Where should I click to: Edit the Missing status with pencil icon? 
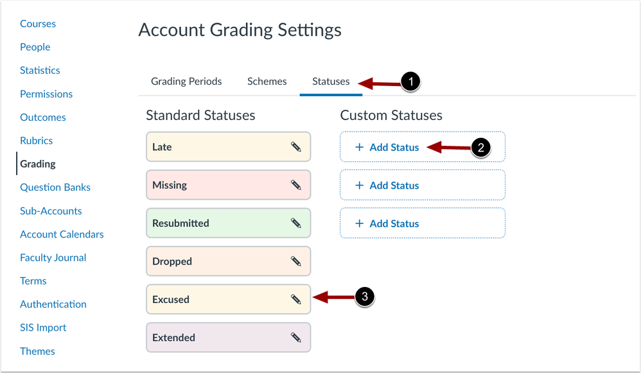(x=296, y=185)
